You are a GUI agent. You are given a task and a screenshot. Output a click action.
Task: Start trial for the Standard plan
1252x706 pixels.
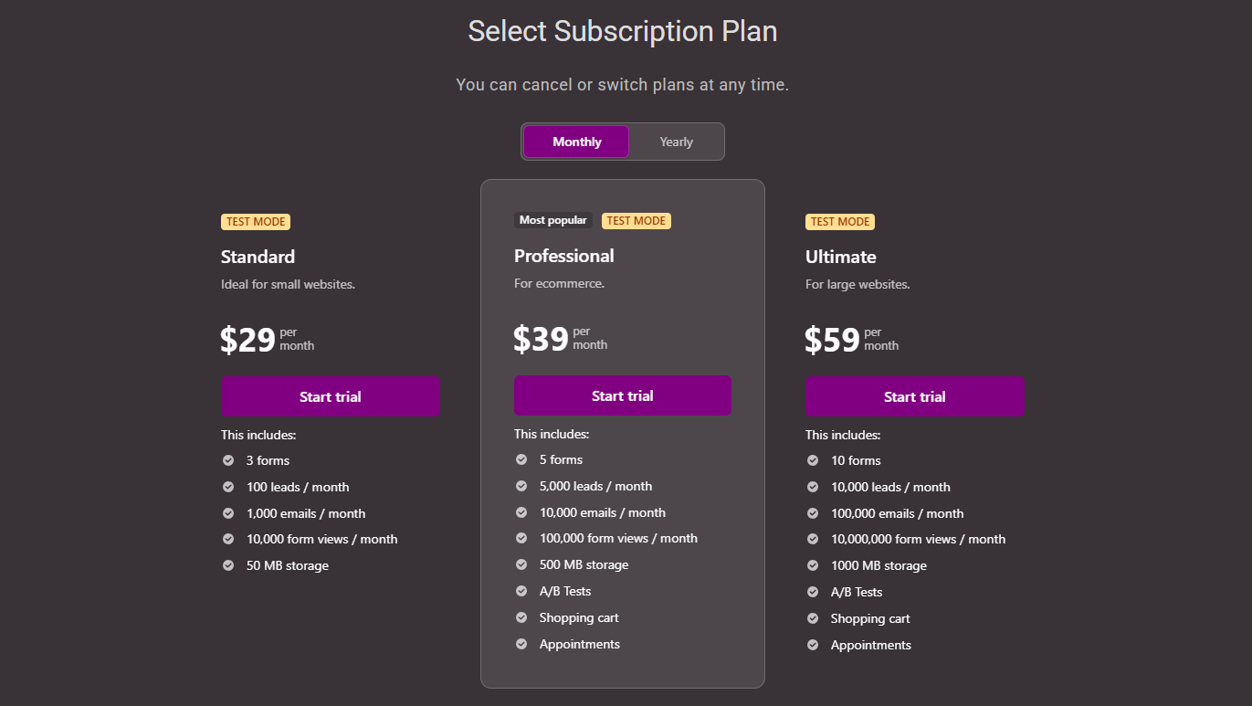coord(330,396)
